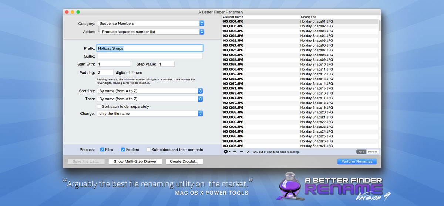Click the Perform Renames button
Image resolution: width=444 pixels, height=206 pixels.
(357, 161)
